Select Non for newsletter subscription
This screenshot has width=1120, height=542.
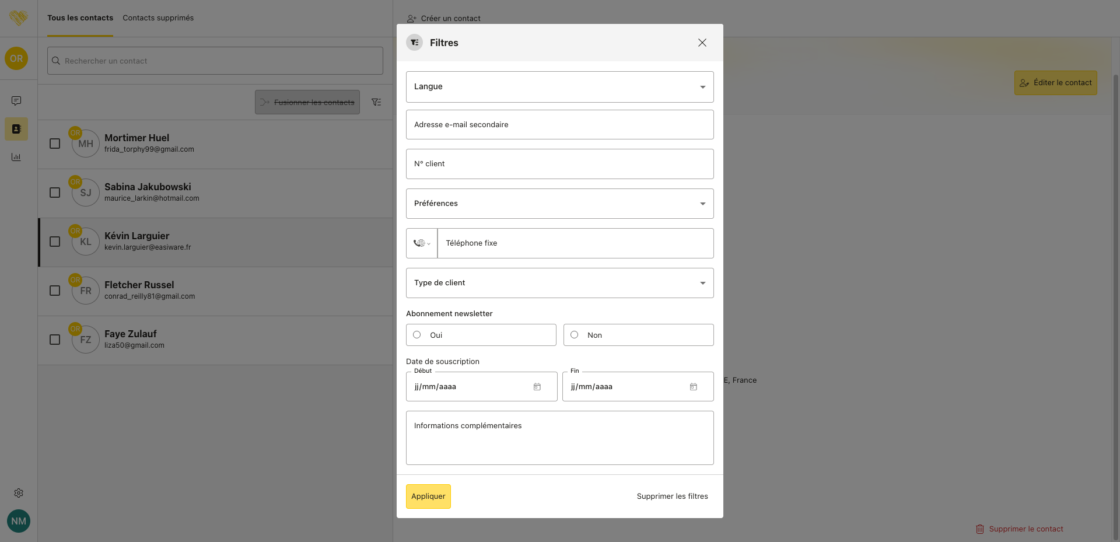coord(575,335)
